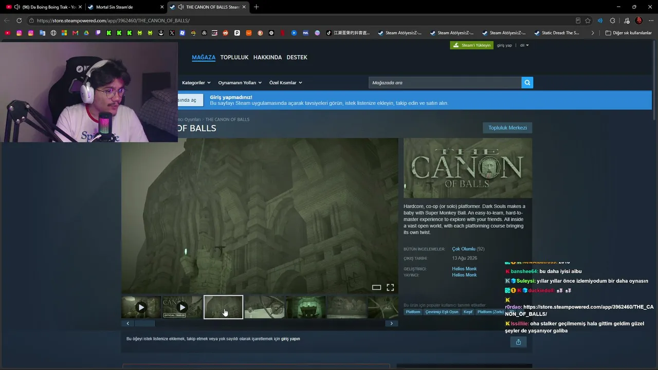
Task: Click the Steam'i Yükleyin button
Action: [x=471, y=45]
